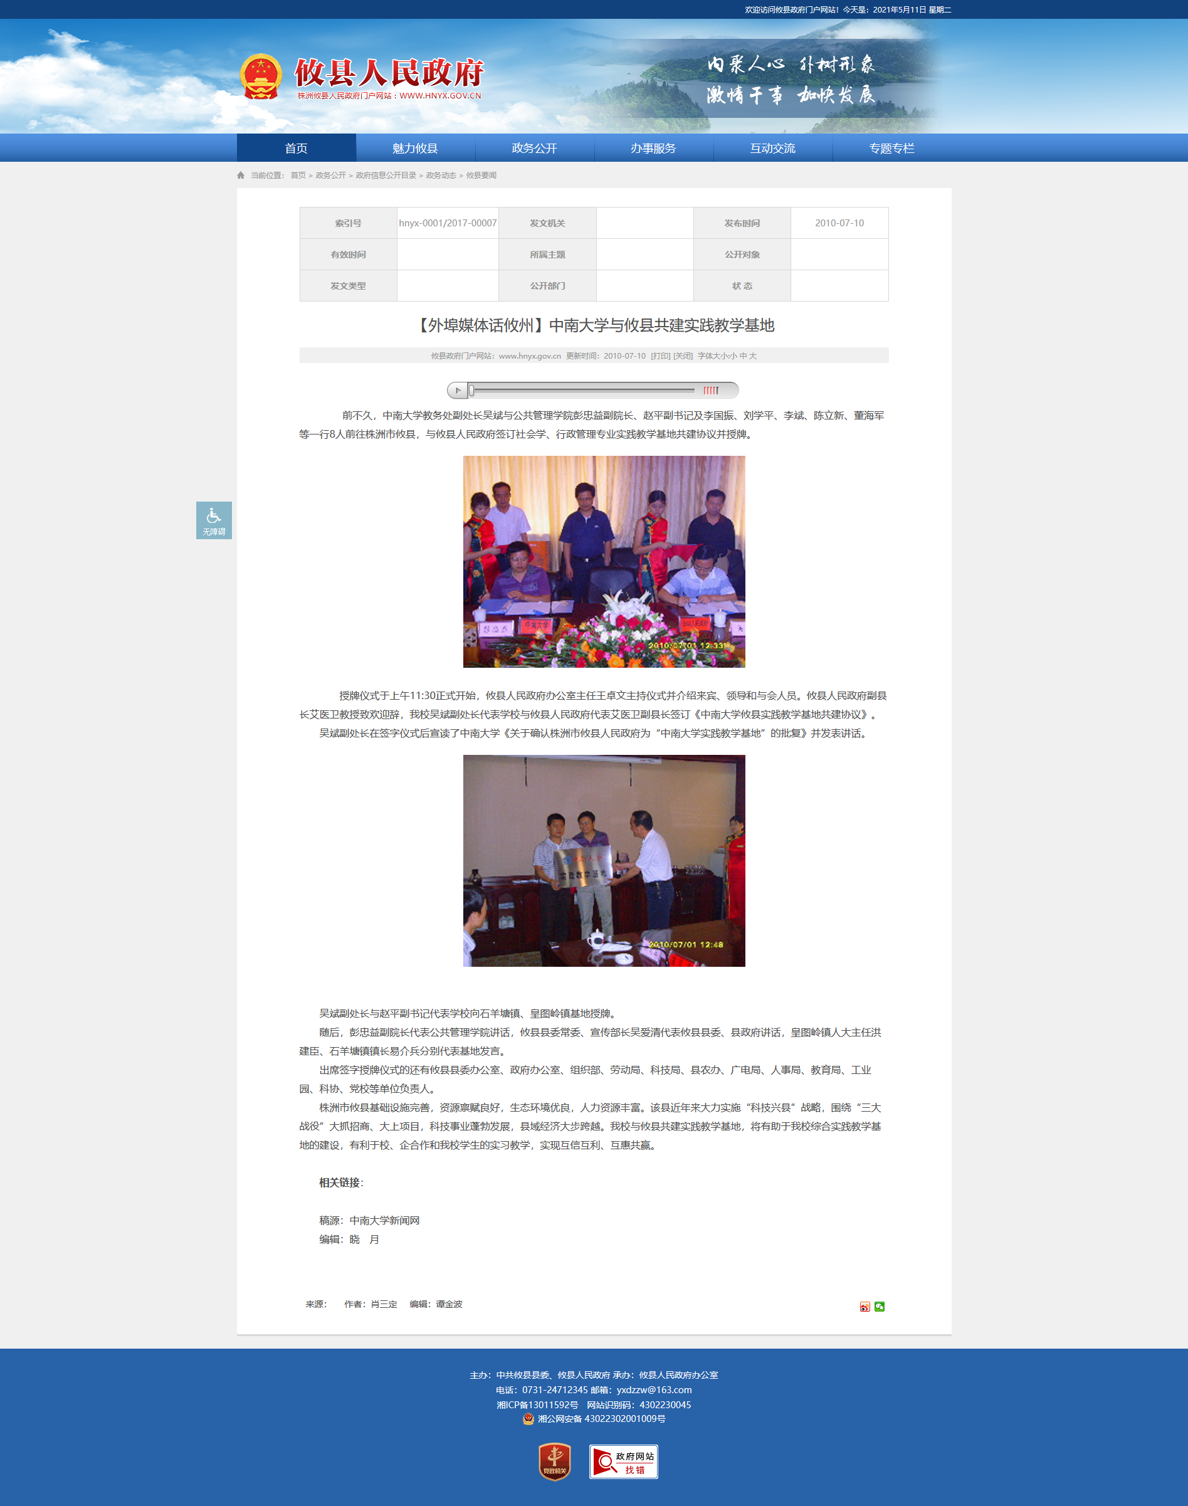Share article via Weibo icon
This screenshot has height=1506, width=1188.
tap(865, 1307)
